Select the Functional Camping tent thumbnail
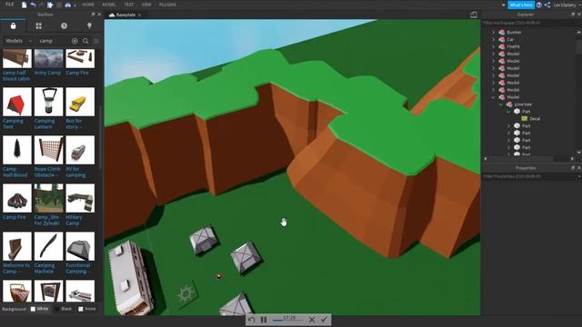 tap(80, 246)
